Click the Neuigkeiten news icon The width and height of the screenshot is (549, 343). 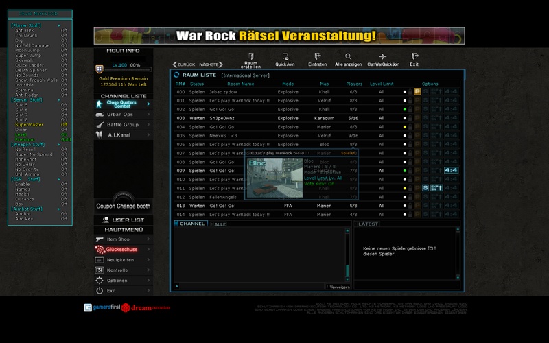point(100,260)
